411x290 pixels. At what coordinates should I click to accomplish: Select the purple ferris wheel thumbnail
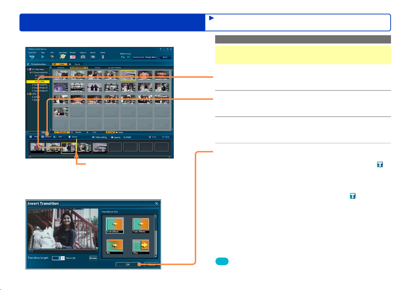point(61,88)
